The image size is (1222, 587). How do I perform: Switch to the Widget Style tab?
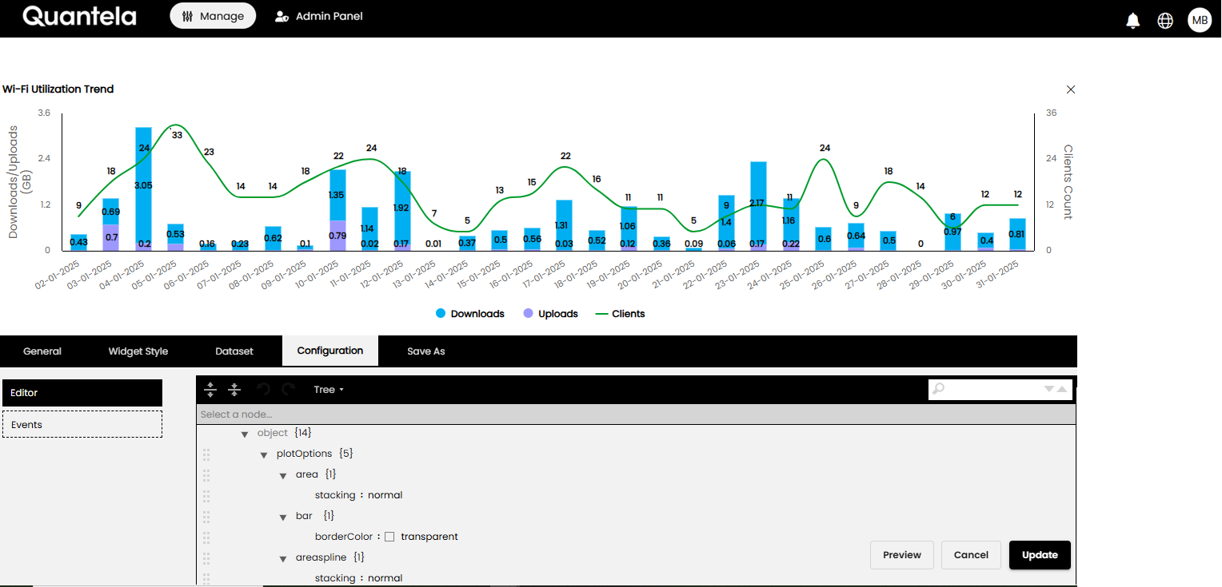(138, 351)
